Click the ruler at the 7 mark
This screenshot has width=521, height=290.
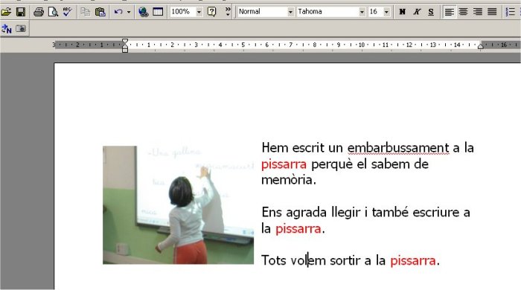(291, 45)
